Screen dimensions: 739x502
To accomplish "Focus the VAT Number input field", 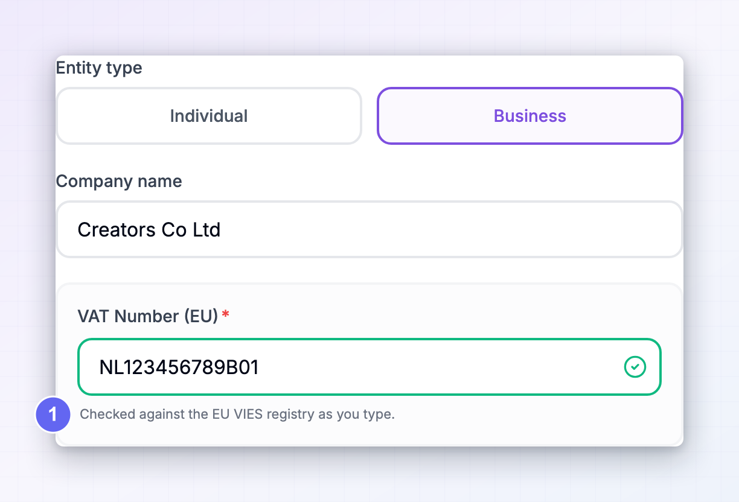I will click(x=369, y=367).
